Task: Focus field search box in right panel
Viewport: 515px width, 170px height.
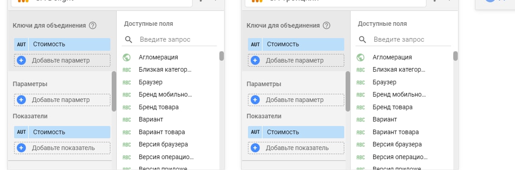Action: (x=403, y=39)
